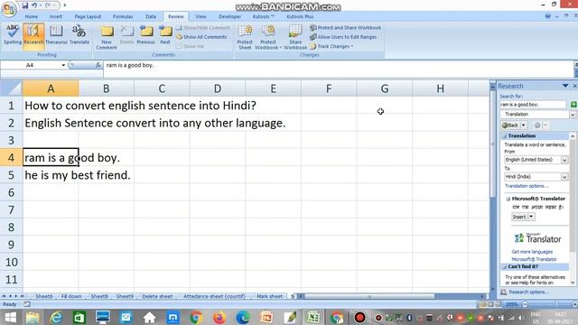This screenshot has height=325, width=578.
Task: Open the To language Hindi dropdown
Action: click(564, 177)
